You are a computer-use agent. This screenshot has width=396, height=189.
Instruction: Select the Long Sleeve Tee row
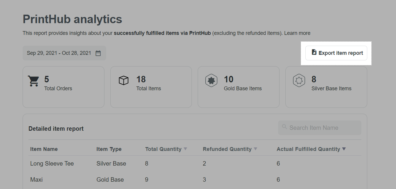(x=52, y=164)
